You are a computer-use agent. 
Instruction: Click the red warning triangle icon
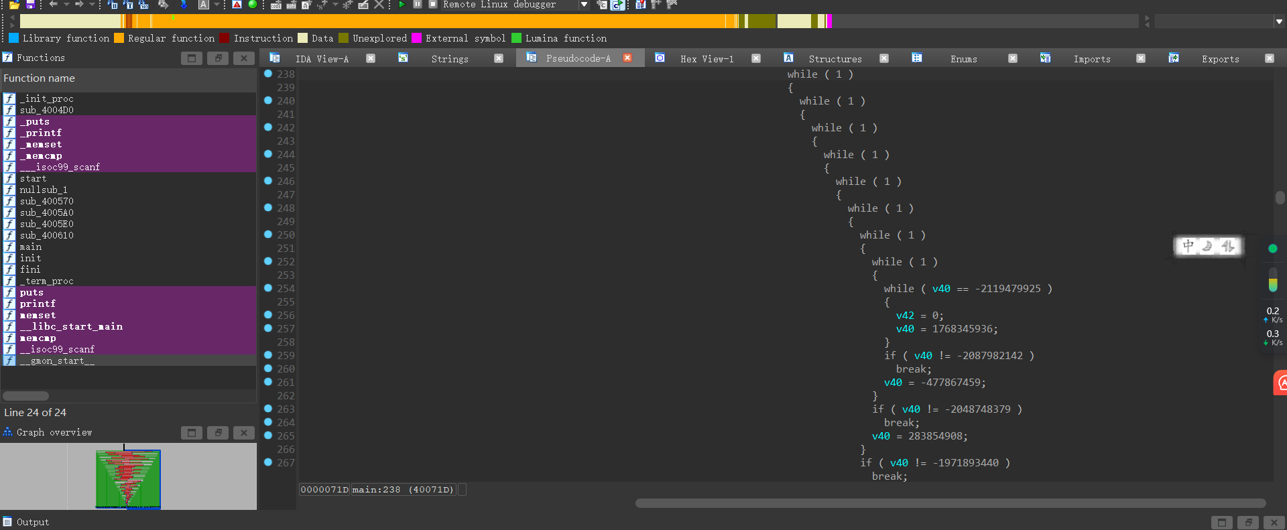pyautogui.click(x=237, y=4)
